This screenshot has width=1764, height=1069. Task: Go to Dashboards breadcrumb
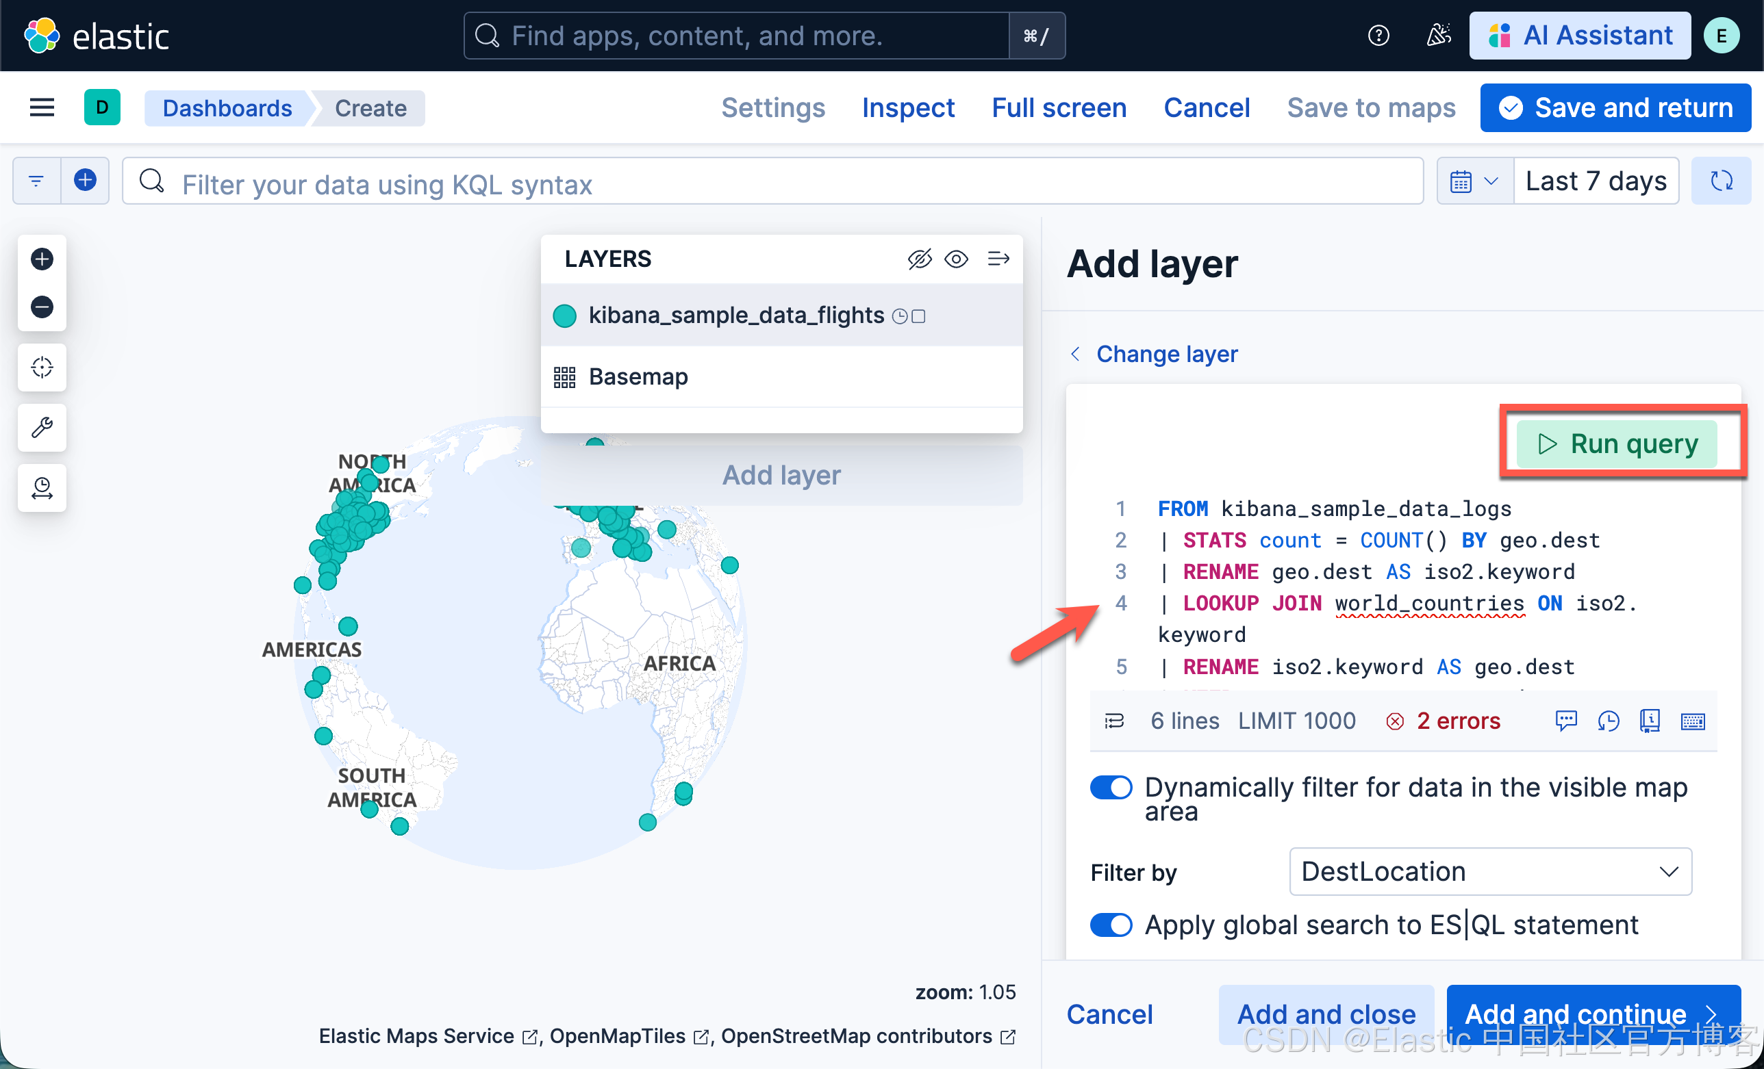pos(227,108)
